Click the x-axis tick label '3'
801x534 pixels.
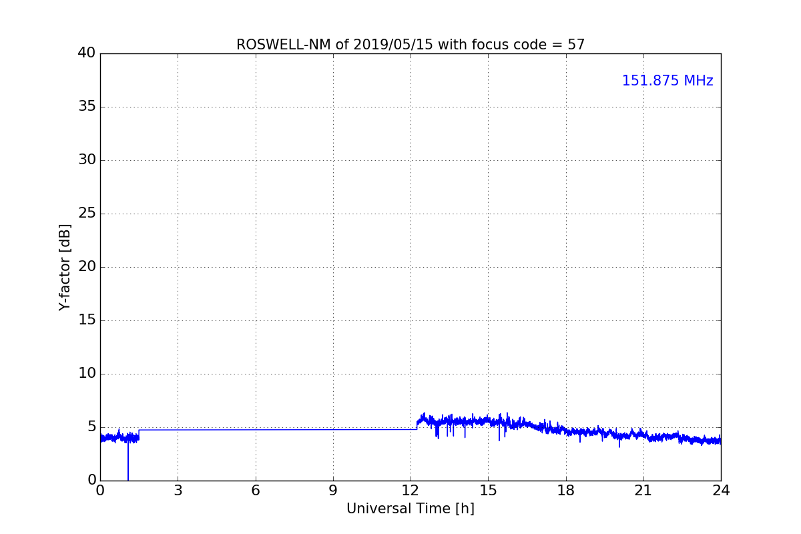pyautogui.click(x=178, y=491)
